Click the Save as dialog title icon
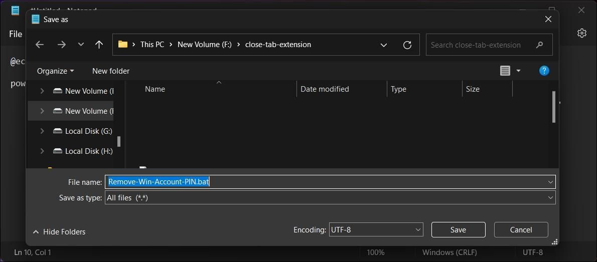This screenshot has height=262, width=597. [x=36, y=19]
